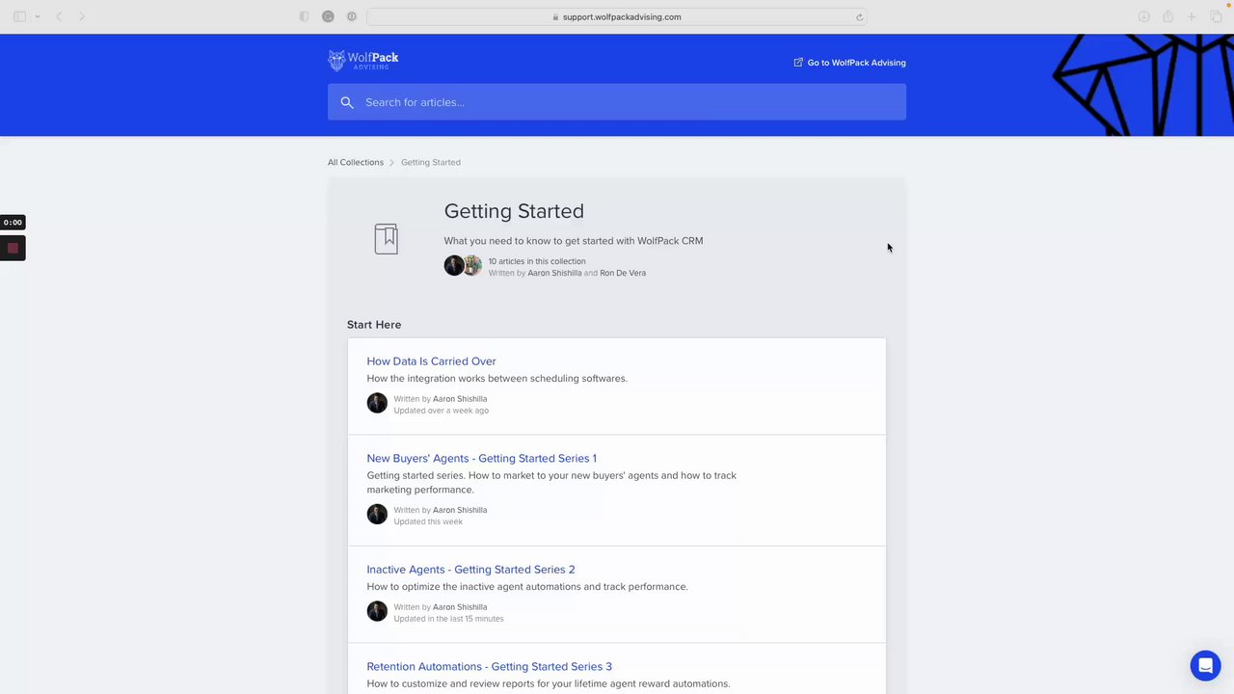Viewport: 1234px width, 694px height.
Task: Open the Safari share button
Action: click(x=1167, y=16)
